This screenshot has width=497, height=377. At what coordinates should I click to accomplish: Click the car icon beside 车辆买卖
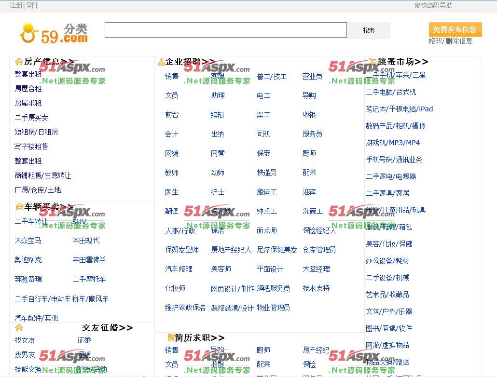(19, 207)
